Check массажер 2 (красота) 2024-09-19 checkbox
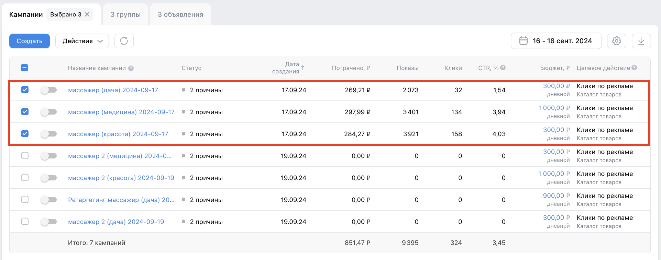Screen dimensions: 661x260 click(x=25, y=178)
